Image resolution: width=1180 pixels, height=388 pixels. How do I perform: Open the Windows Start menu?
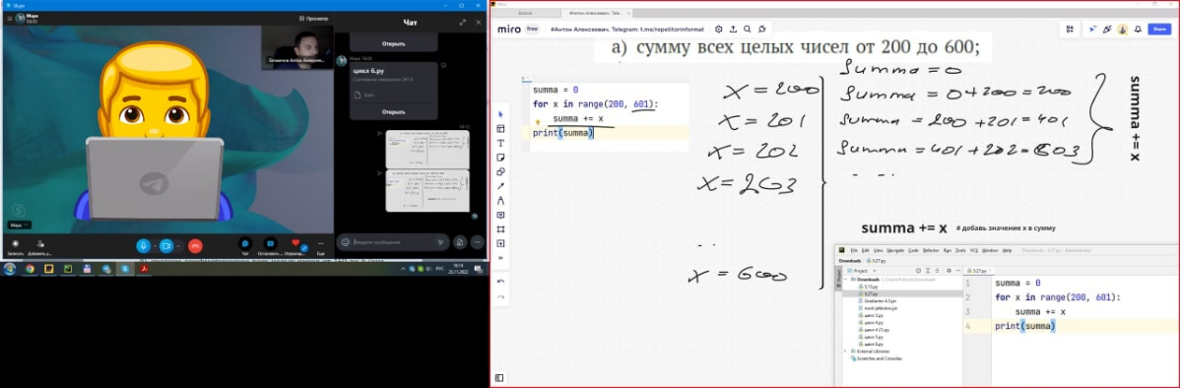coord(10,269)
